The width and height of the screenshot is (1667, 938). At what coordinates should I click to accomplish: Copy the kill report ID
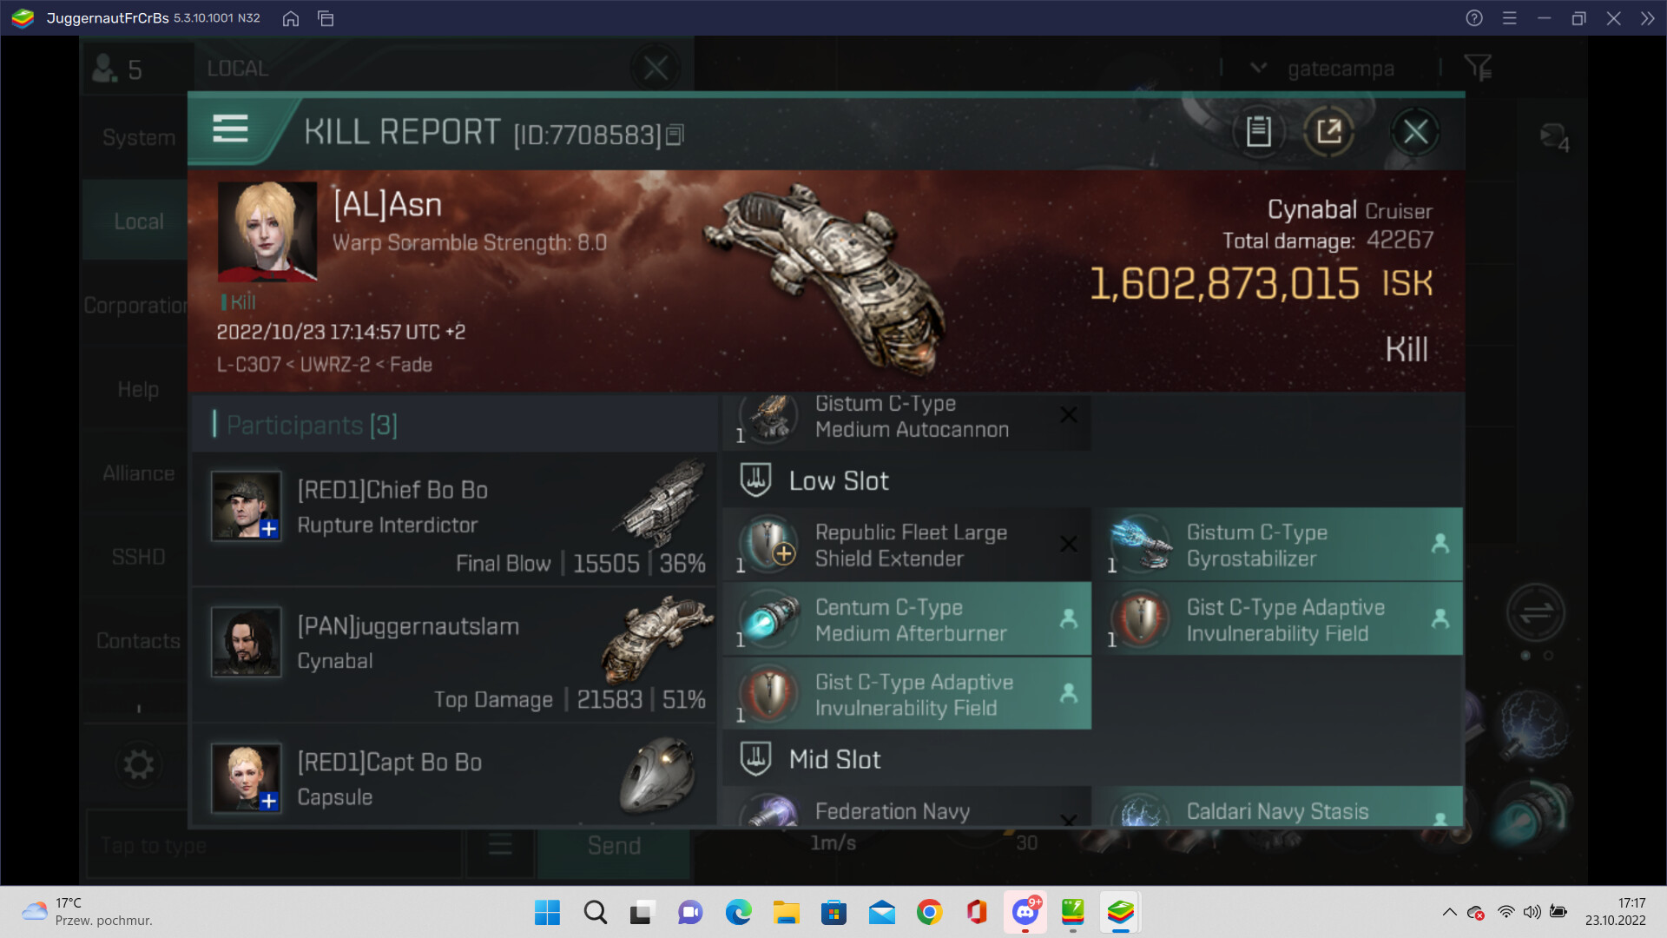[675, 135]
